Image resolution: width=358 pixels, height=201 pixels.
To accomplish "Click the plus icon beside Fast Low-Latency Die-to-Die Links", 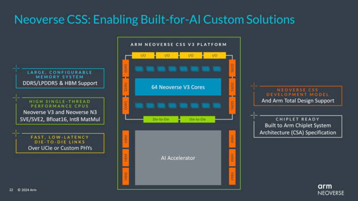I will 16,133.
